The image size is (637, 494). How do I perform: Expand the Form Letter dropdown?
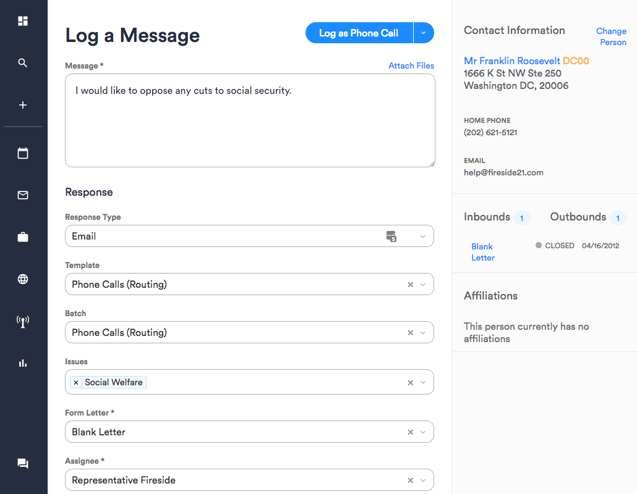pyautogui.click(x=423, y=432)
